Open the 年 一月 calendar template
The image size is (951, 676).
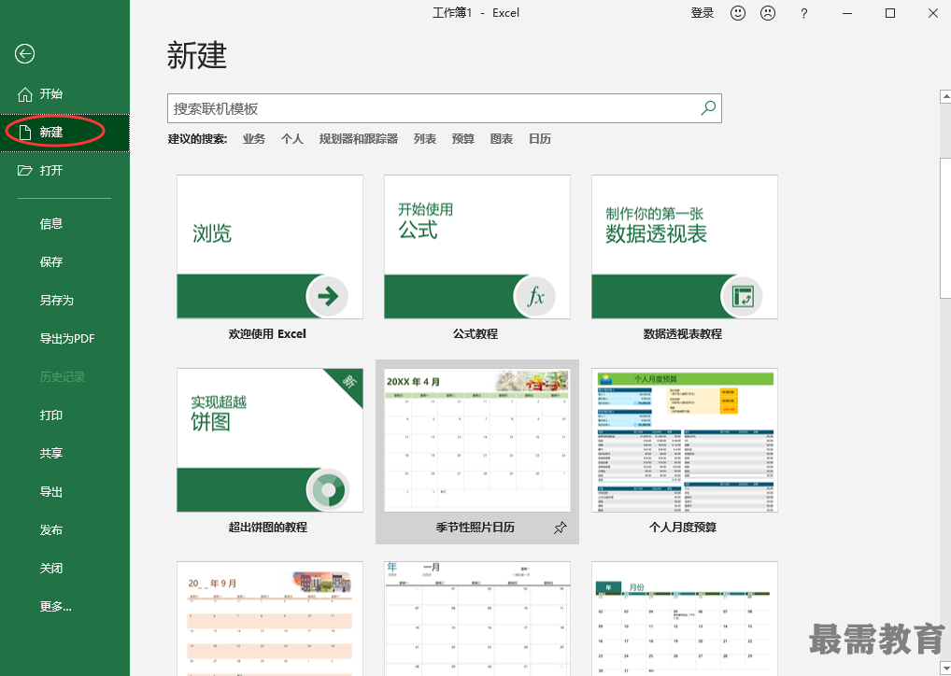[477, 618]
